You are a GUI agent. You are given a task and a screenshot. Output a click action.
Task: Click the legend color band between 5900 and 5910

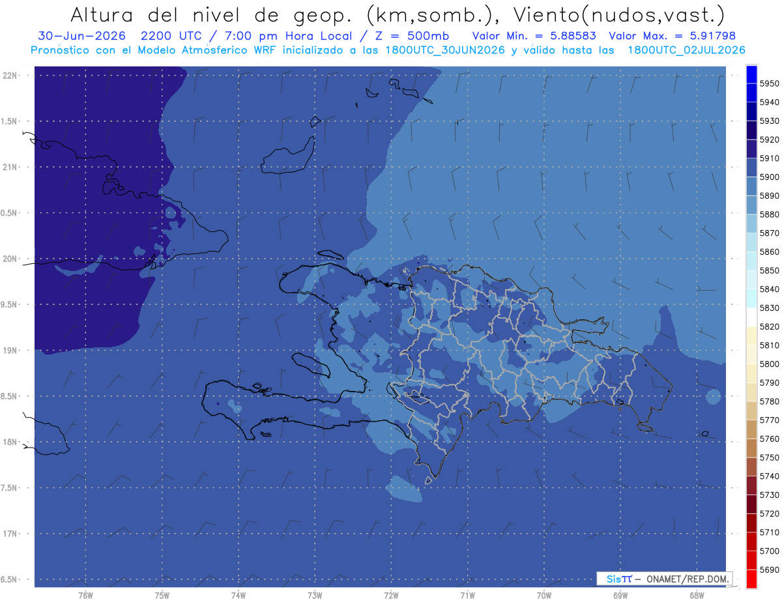pyautogui.click(x=751, y=168)
